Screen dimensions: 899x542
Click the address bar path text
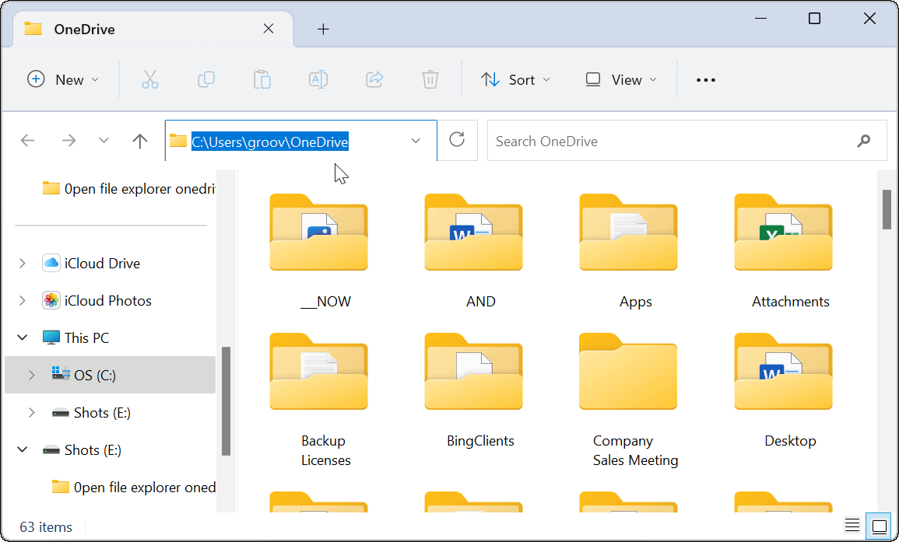click(x=270, y=142)
